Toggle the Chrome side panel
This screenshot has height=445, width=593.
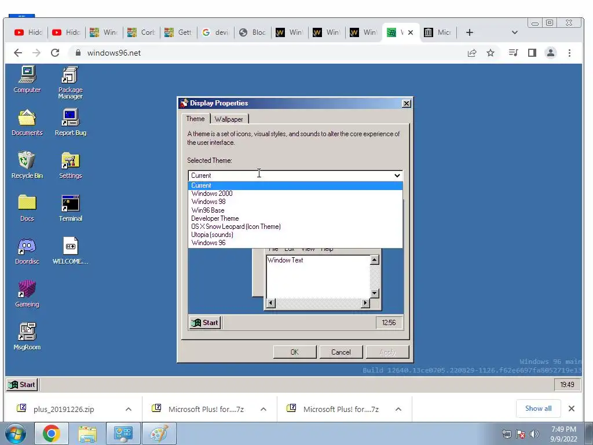click(532, 53)
